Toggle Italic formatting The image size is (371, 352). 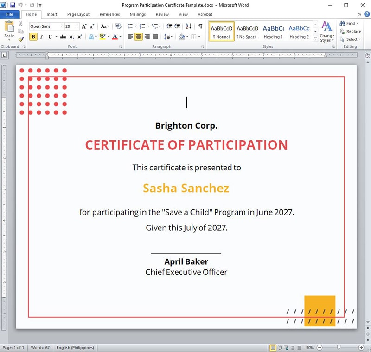41,37
